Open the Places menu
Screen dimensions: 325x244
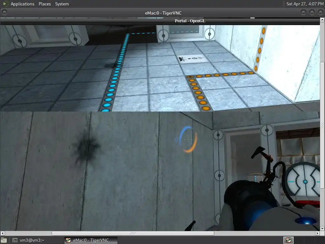(x=44, y=4)
